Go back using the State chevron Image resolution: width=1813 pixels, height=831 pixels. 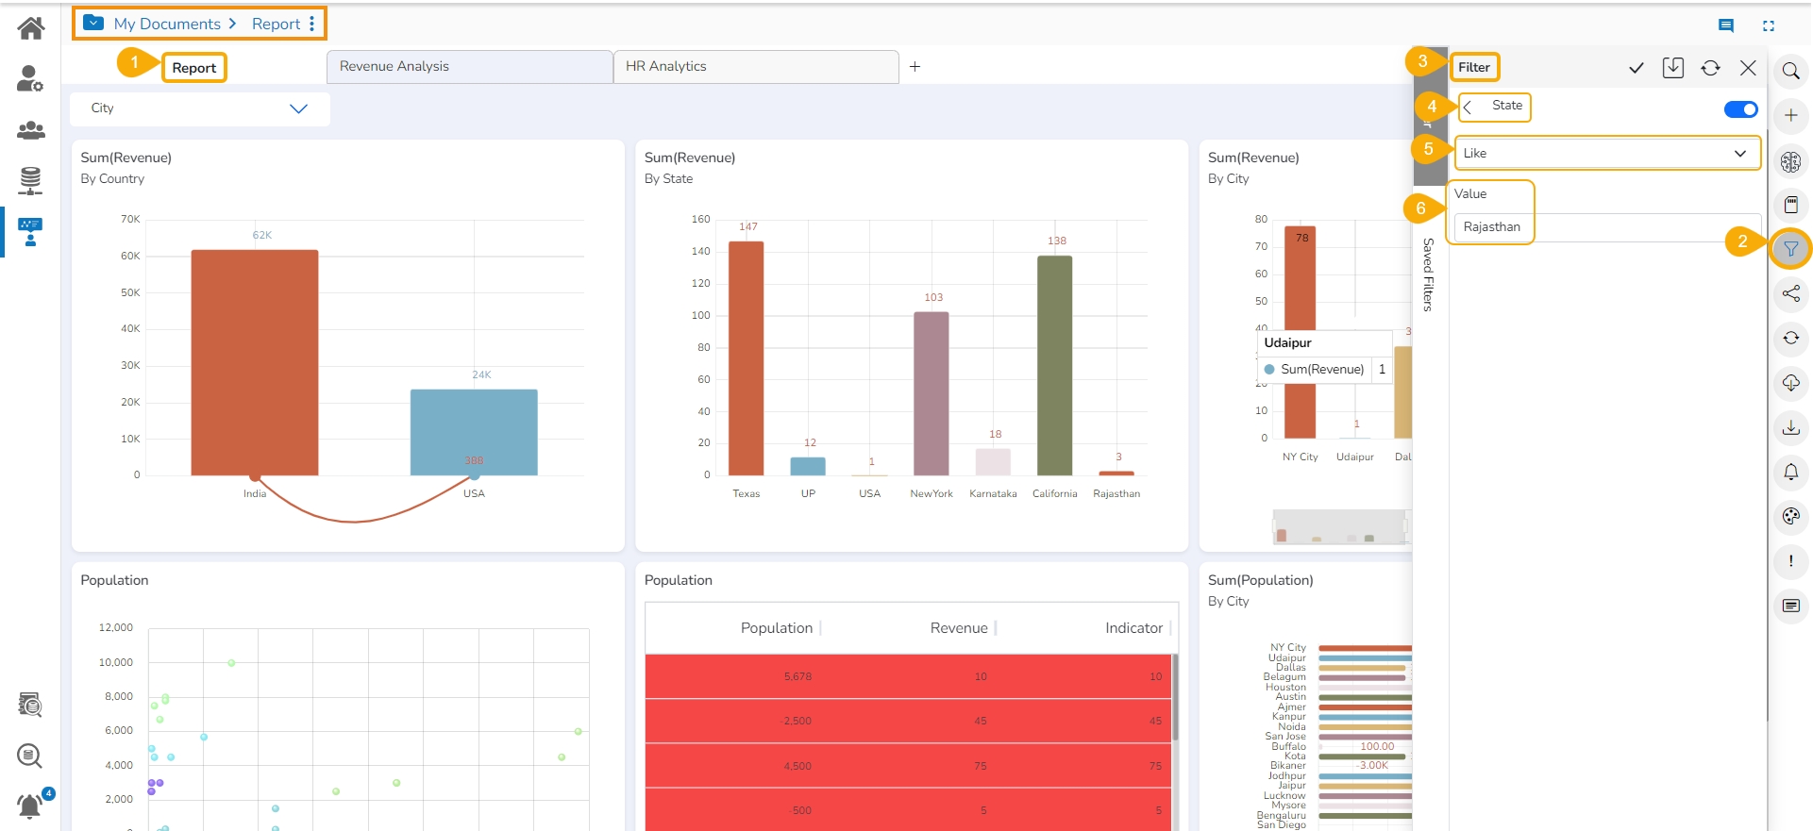click(x=1469, y=107)
